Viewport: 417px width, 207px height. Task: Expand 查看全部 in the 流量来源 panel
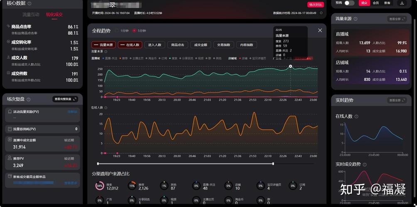(397, 19)
